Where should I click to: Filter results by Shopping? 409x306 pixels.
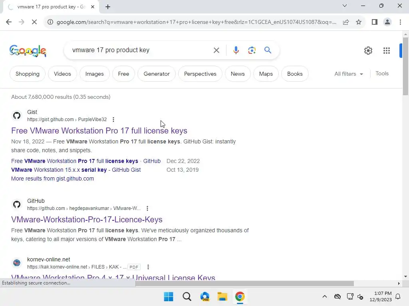pos(28,74)
